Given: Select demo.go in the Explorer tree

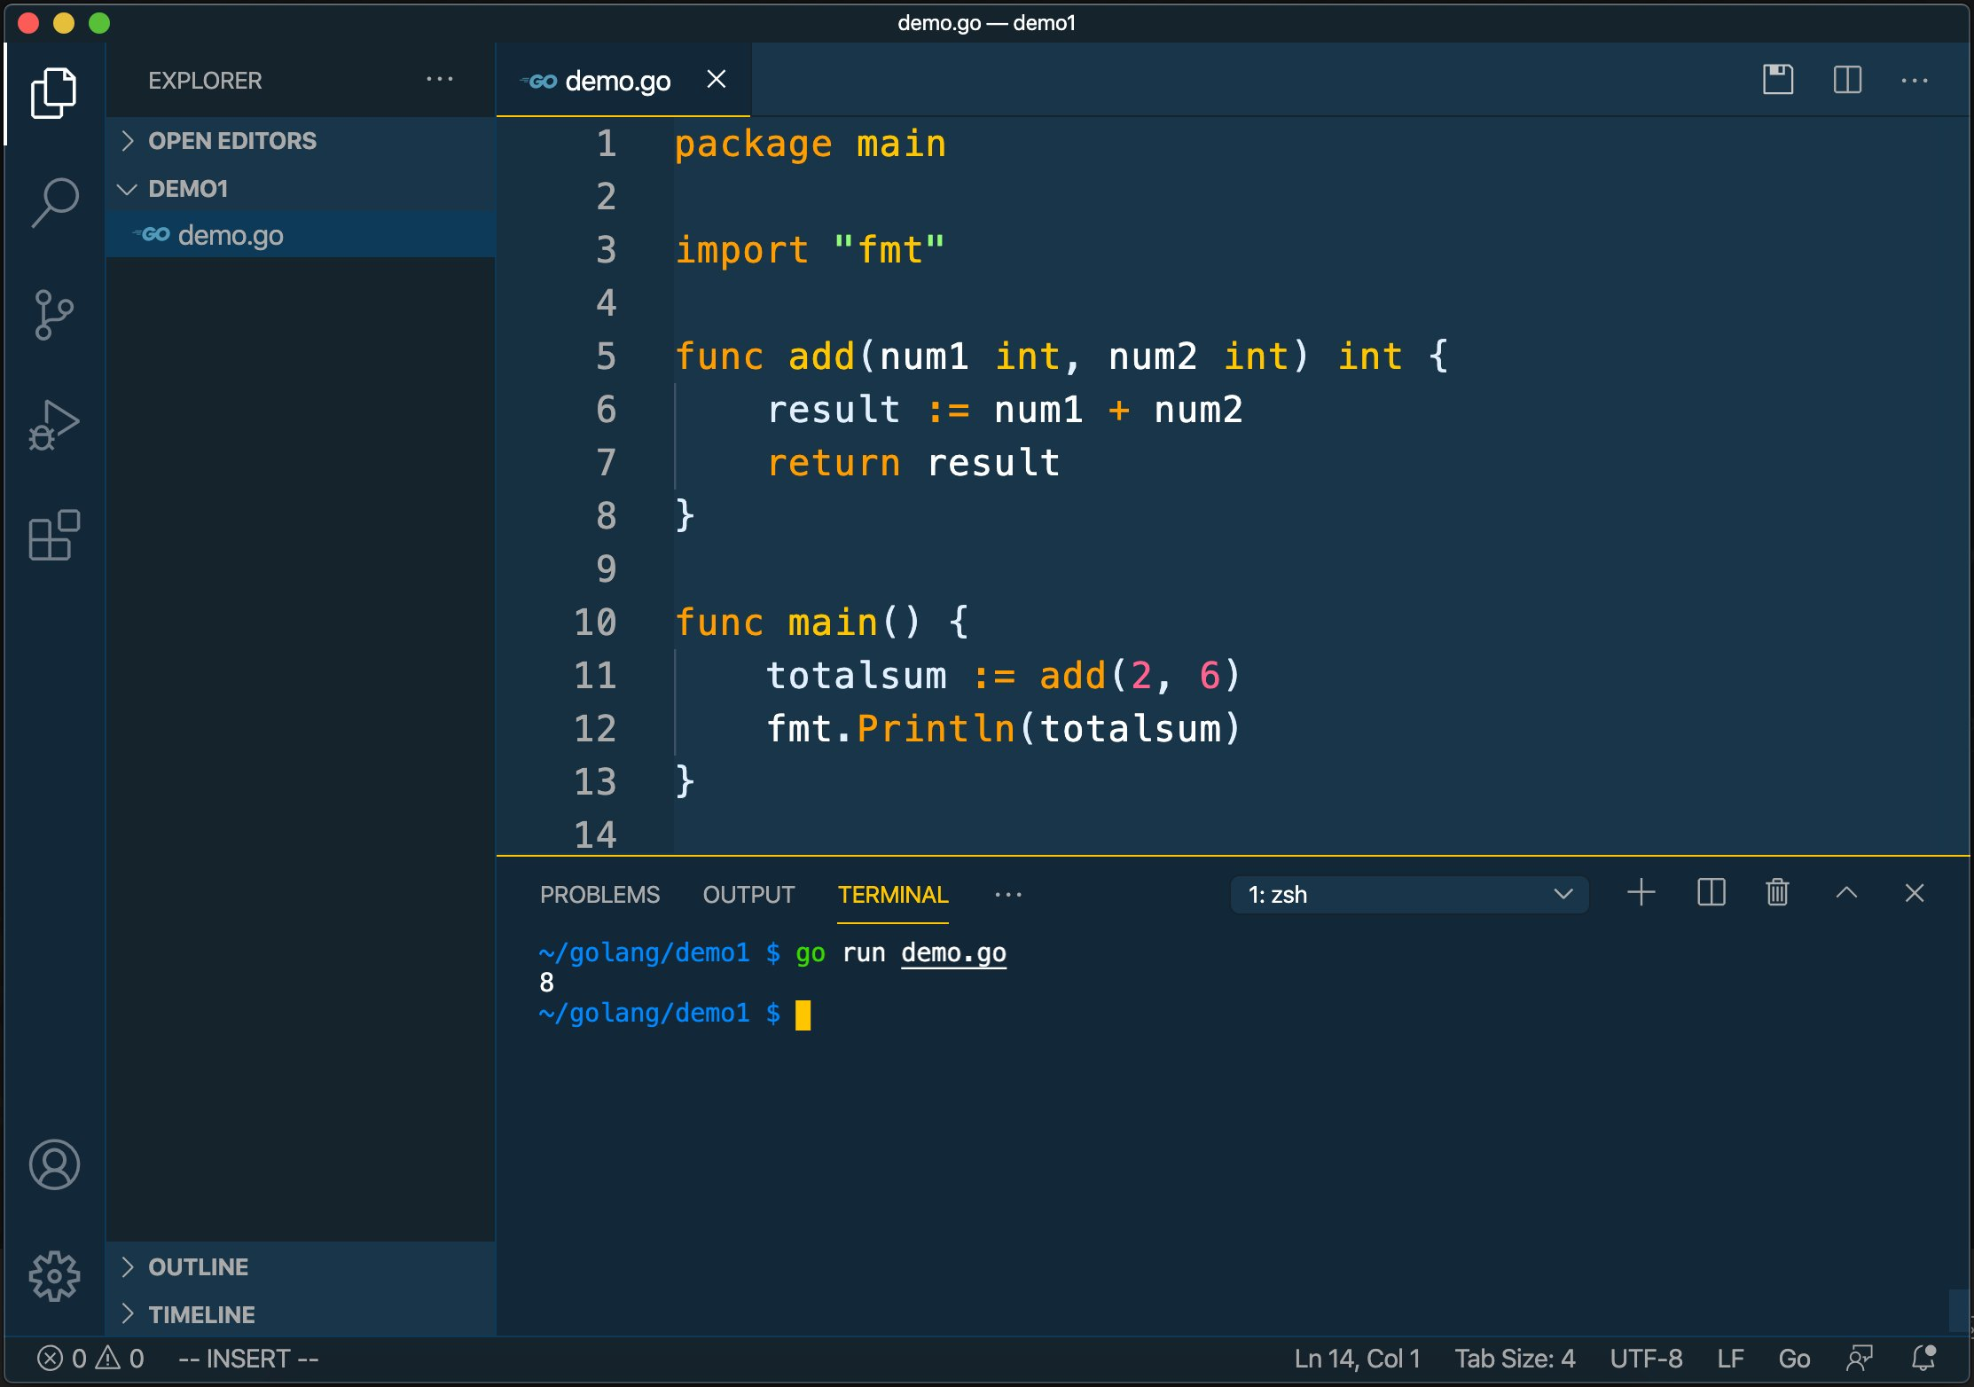Looking at the screenshot, I should (231, 235).
